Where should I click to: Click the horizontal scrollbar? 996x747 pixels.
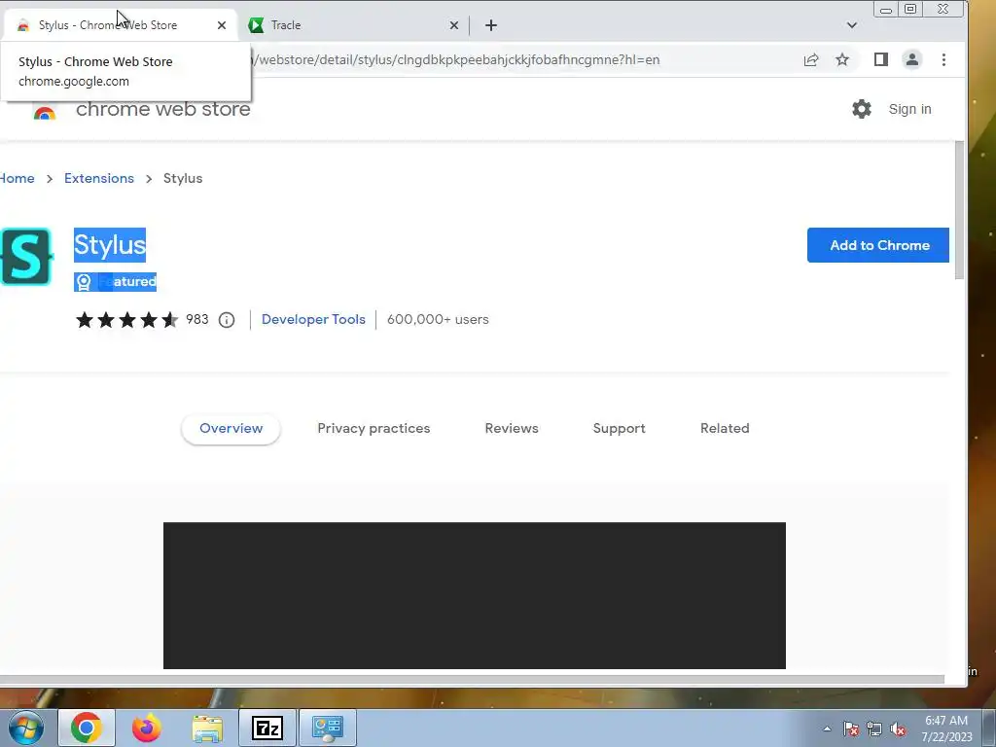(472, 680)
